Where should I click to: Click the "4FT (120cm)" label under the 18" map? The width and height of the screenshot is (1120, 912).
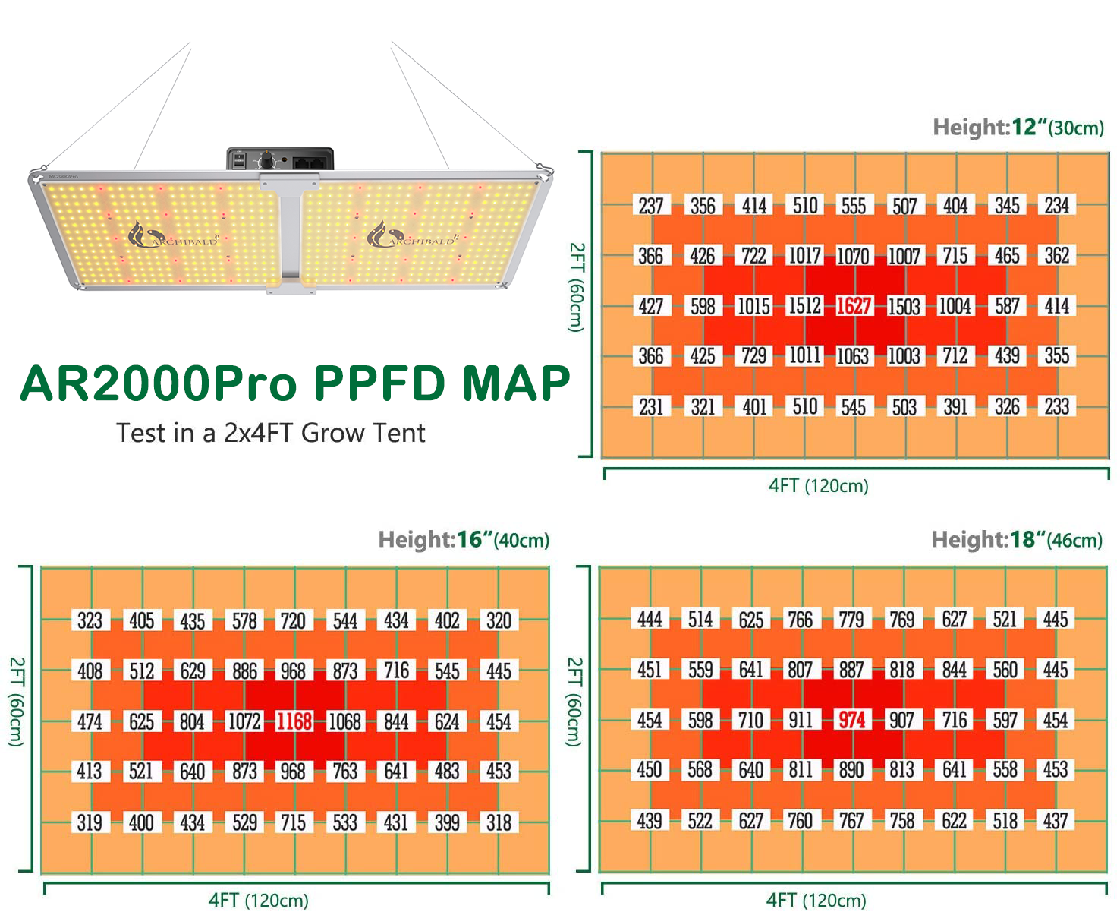[816, 901]
